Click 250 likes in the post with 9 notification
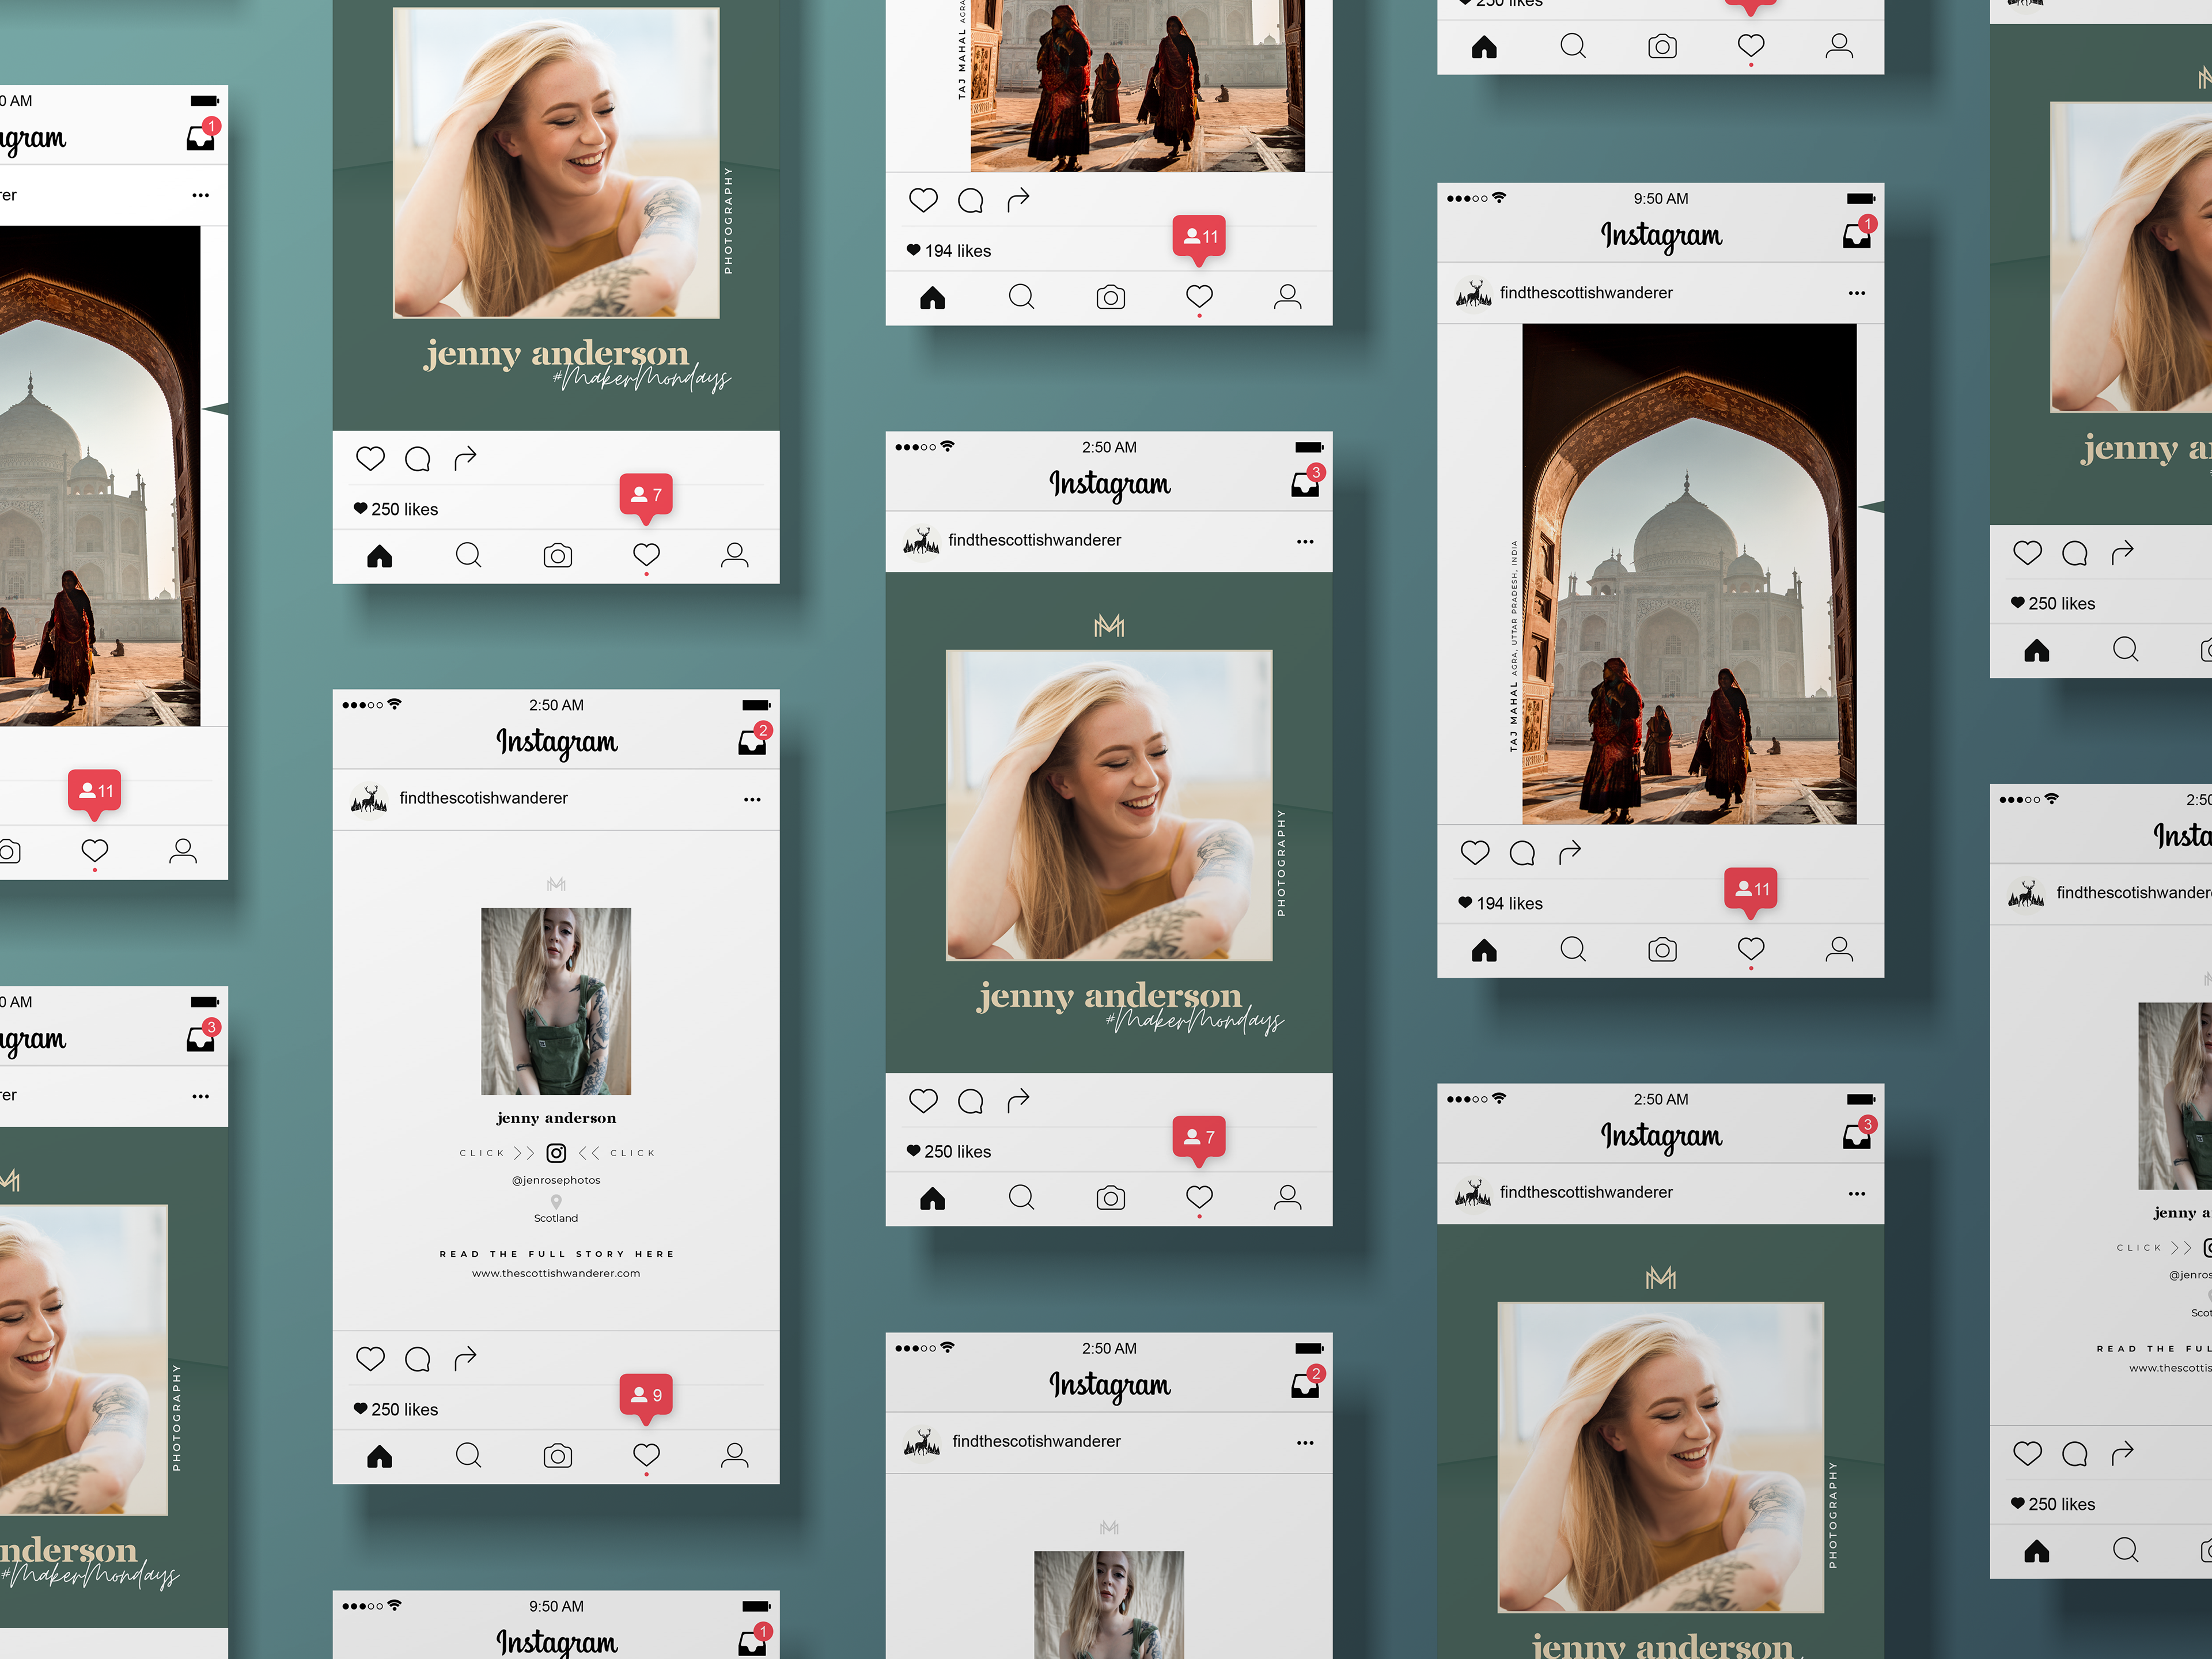Screen dimensions: 2212x1659 point(404,1409)
